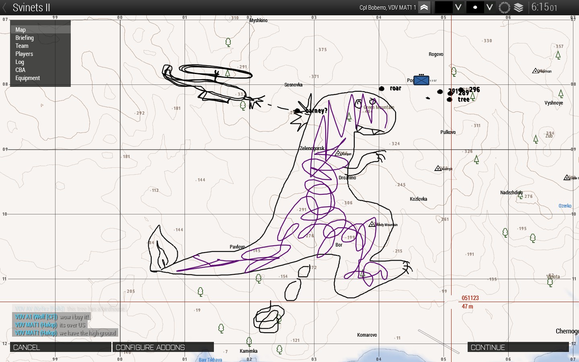Click the black dot marker labeled roar
Image resolution: width=579 pixels, height=362 pixels.
[x=382, y=88]
